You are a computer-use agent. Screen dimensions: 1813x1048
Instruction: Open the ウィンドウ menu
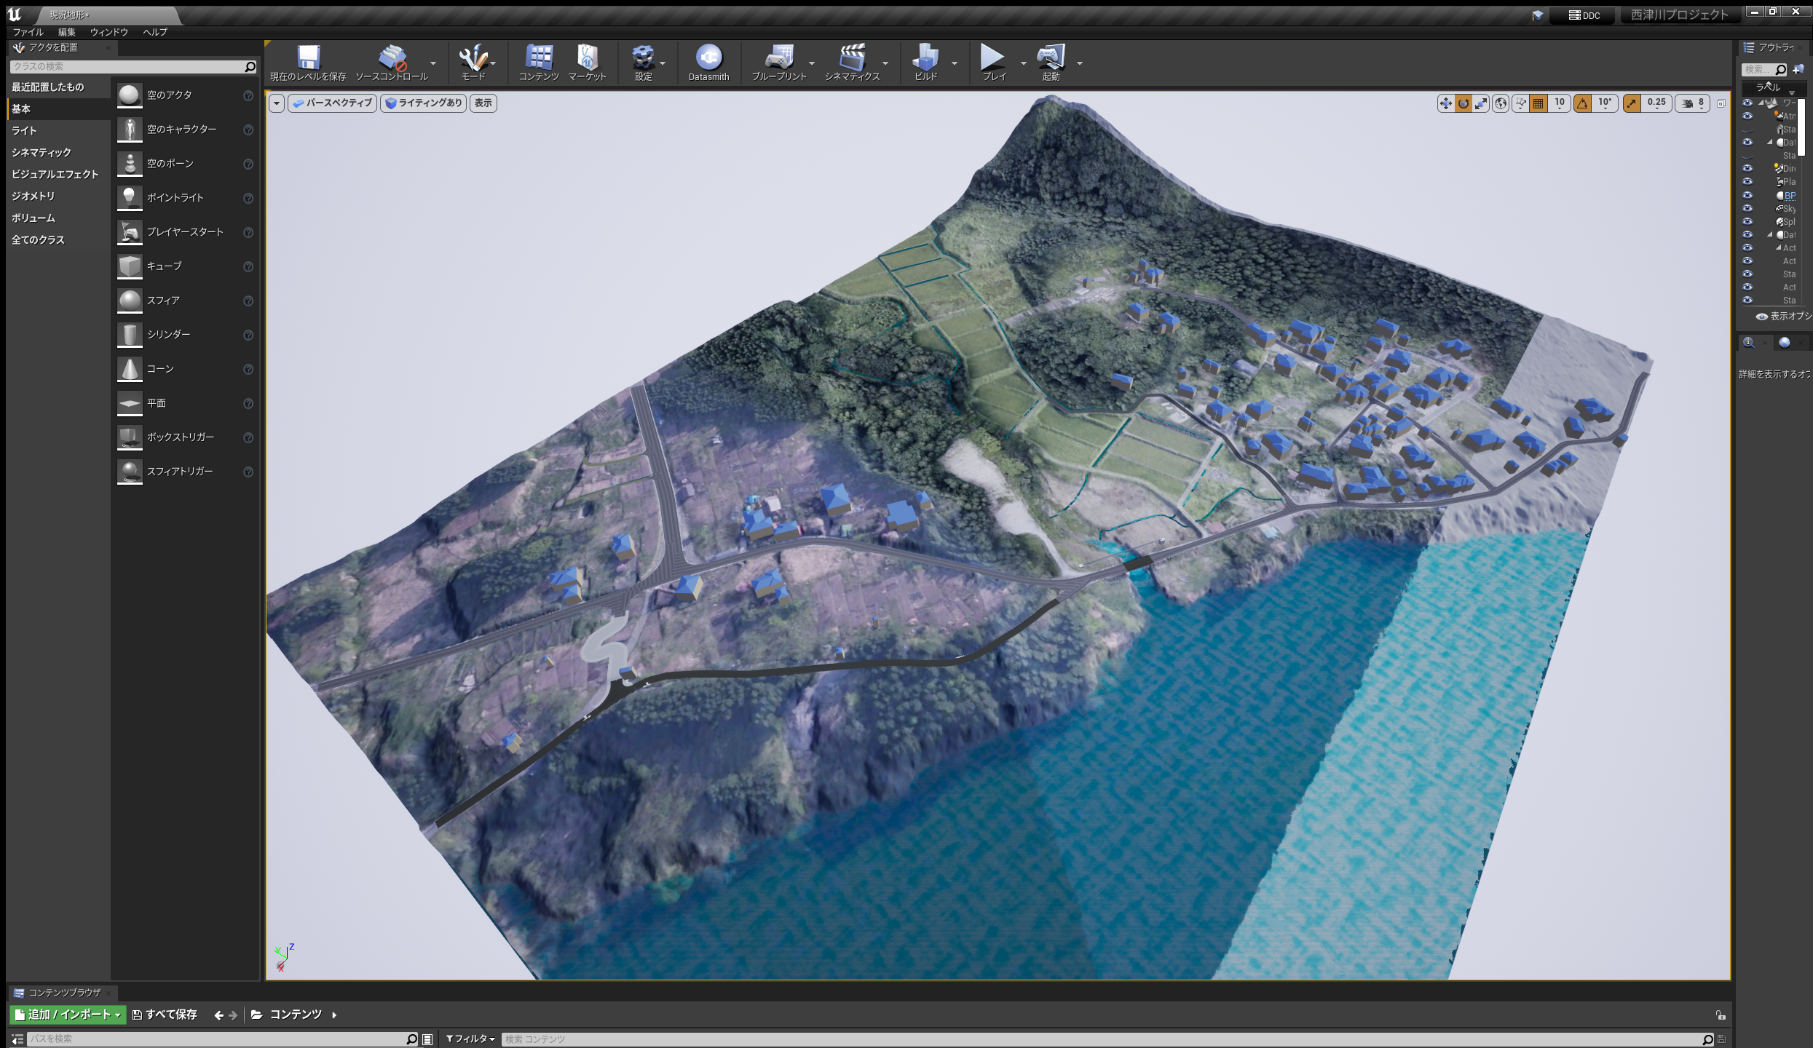click(x=108, y=32)
